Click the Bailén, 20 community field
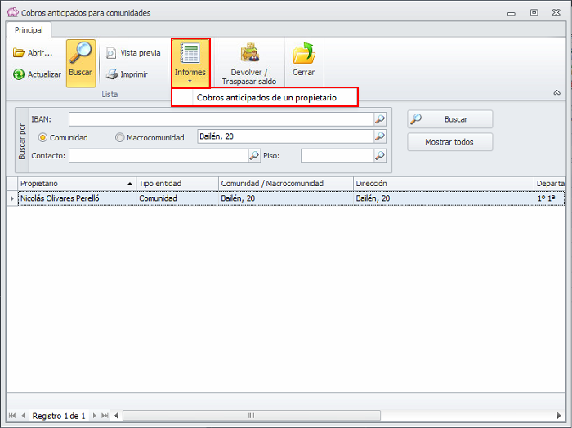The height and width of the screenshot is (428, 572). [286, 136]
